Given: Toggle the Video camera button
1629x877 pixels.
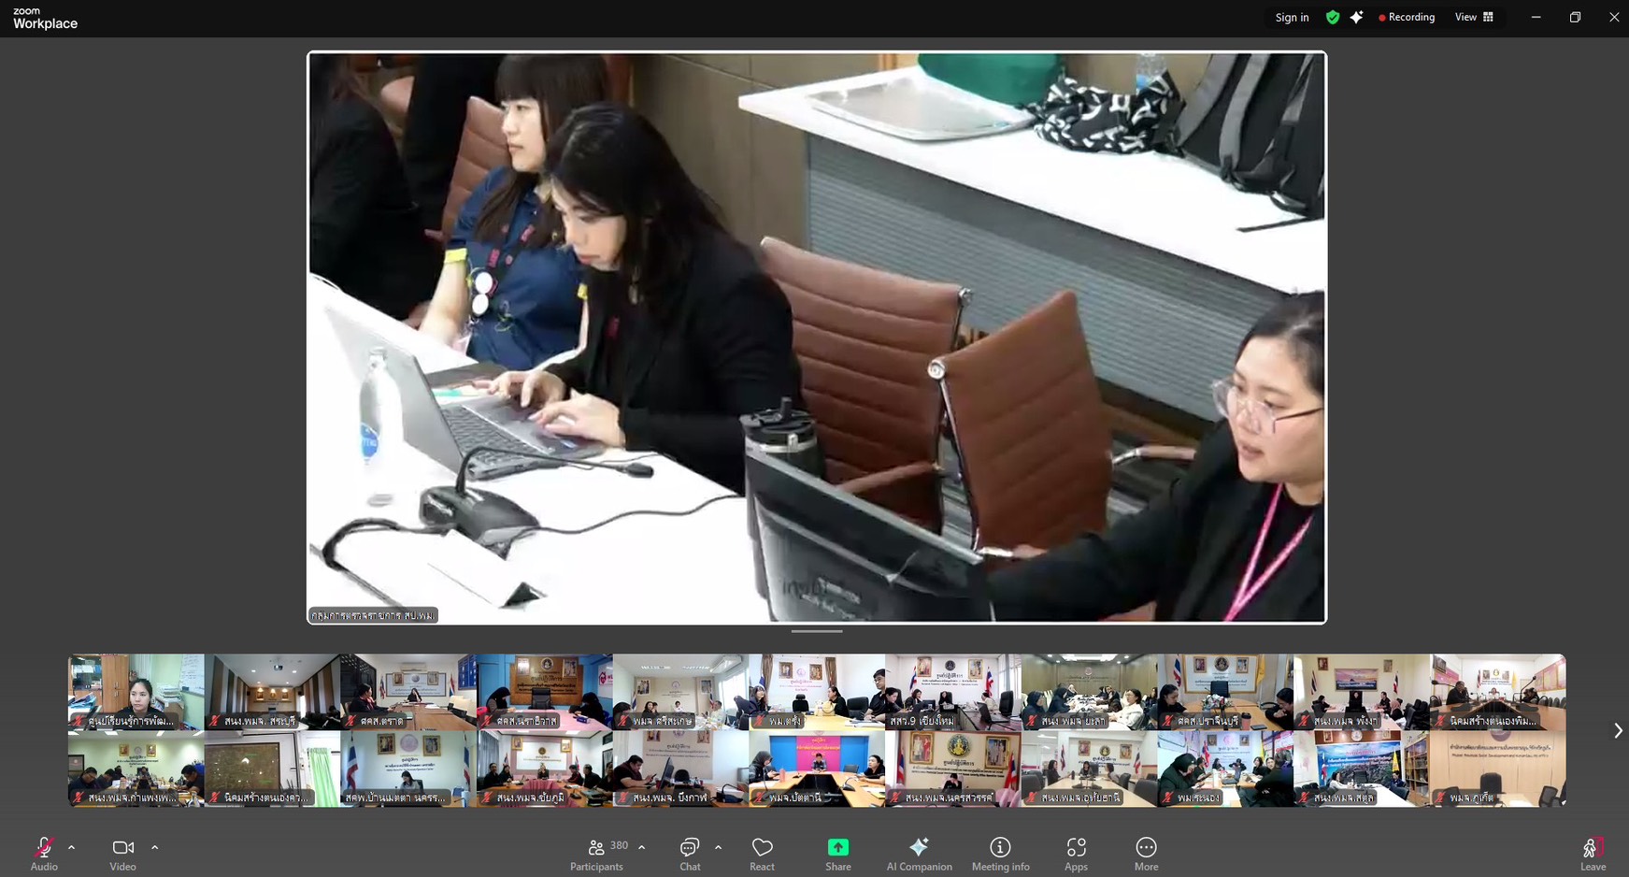Looking at the screenshot, I should tap(122, 853).
